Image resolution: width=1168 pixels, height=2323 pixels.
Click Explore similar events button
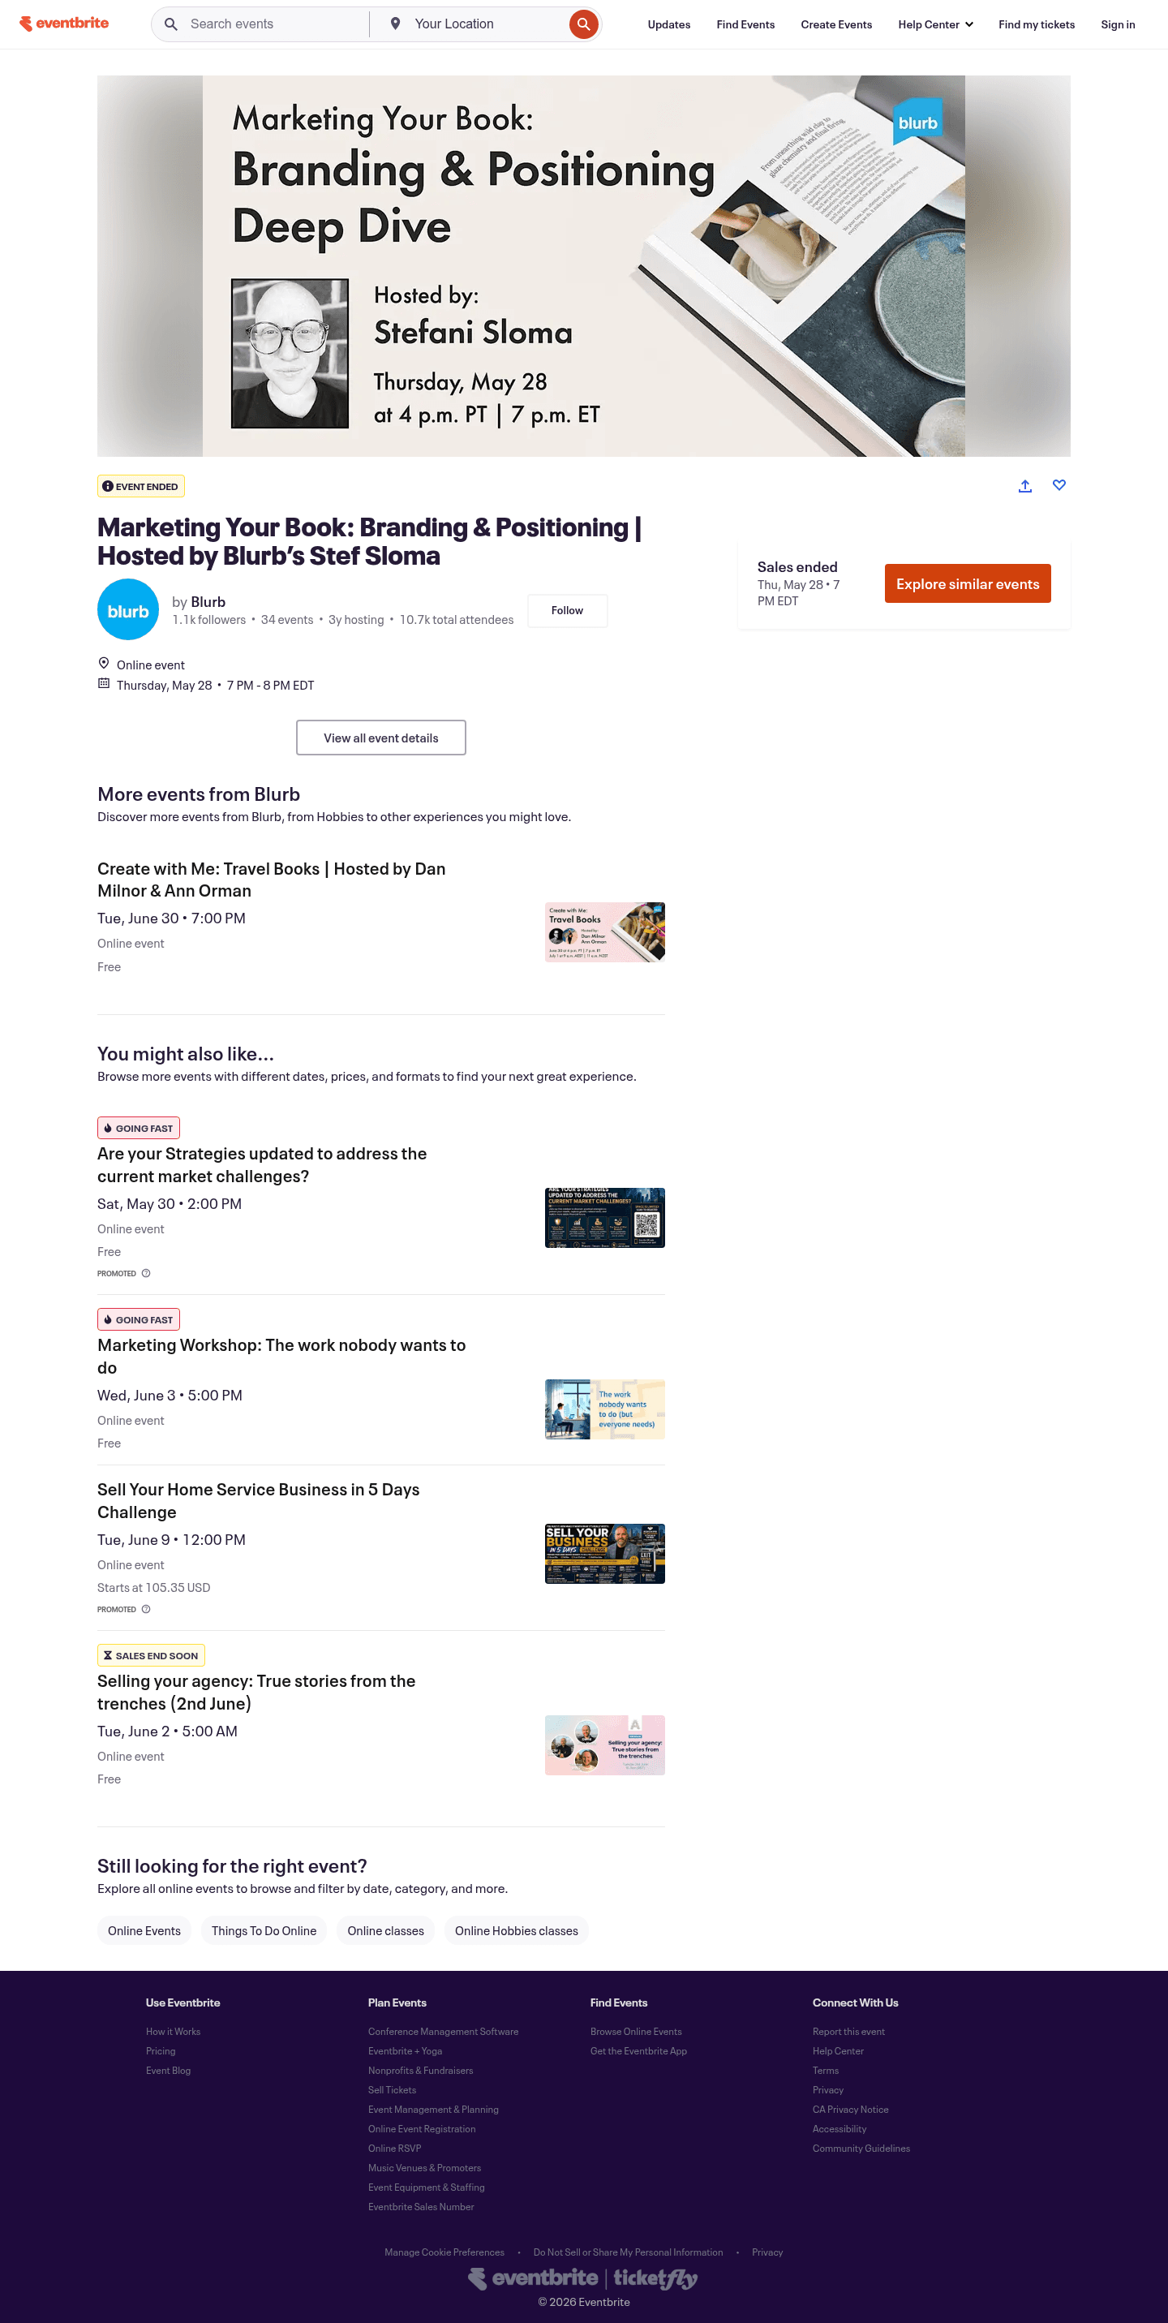tap(967, 583)
